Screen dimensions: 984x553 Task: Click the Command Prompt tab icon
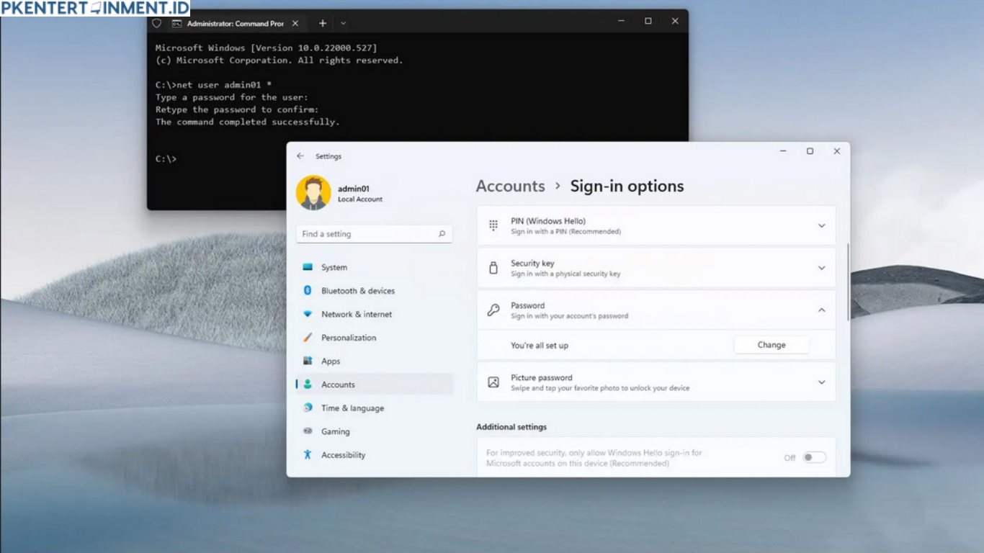pyautogui.click(x=176, y=23)
